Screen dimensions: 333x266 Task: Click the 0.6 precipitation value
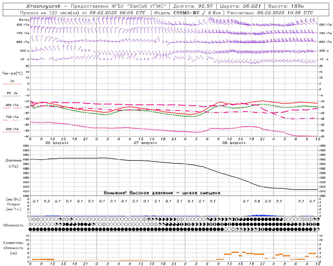(x=268, y=201)
